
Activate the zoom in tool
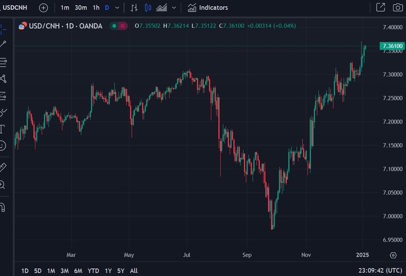2,185
